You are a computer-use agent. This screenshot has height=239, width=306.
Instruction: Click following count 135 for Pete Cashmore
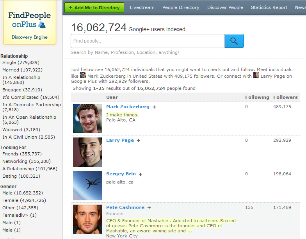tap(249, 207)
